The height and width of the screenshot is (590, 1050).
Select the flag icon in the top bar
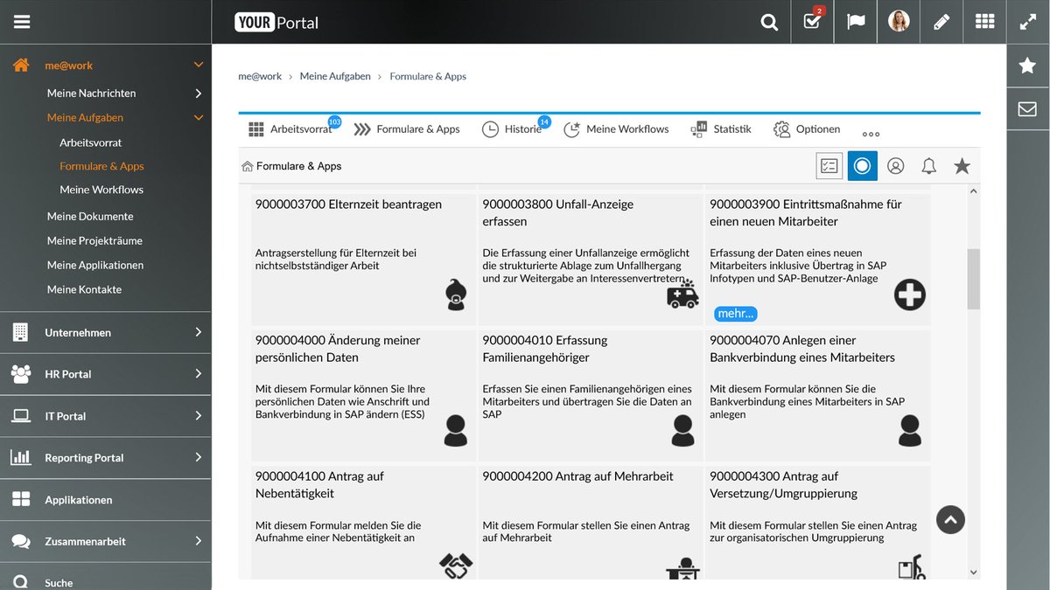pos(855,22)
